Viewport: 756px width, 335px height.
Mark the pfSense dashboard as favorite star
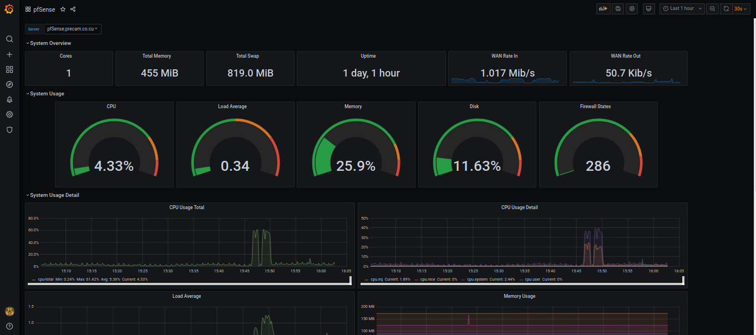click(x=63, y=9)
